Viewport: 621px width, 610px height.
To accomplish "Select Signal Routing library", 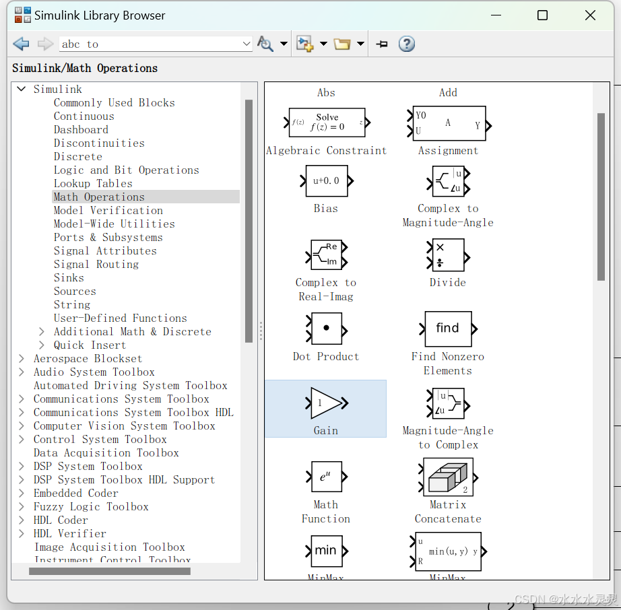I will [x=96, y=265].
